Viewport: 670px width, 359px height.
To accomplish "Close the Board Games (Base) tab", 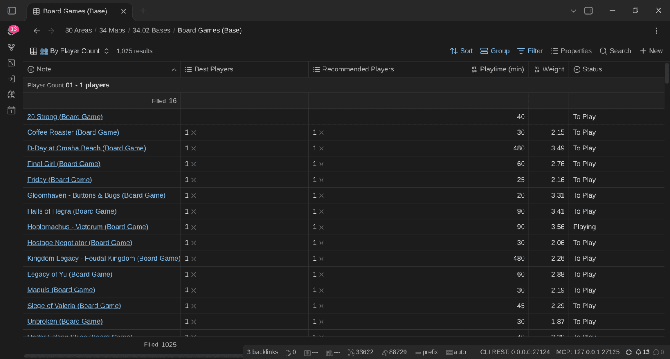I will coord(124,11).
